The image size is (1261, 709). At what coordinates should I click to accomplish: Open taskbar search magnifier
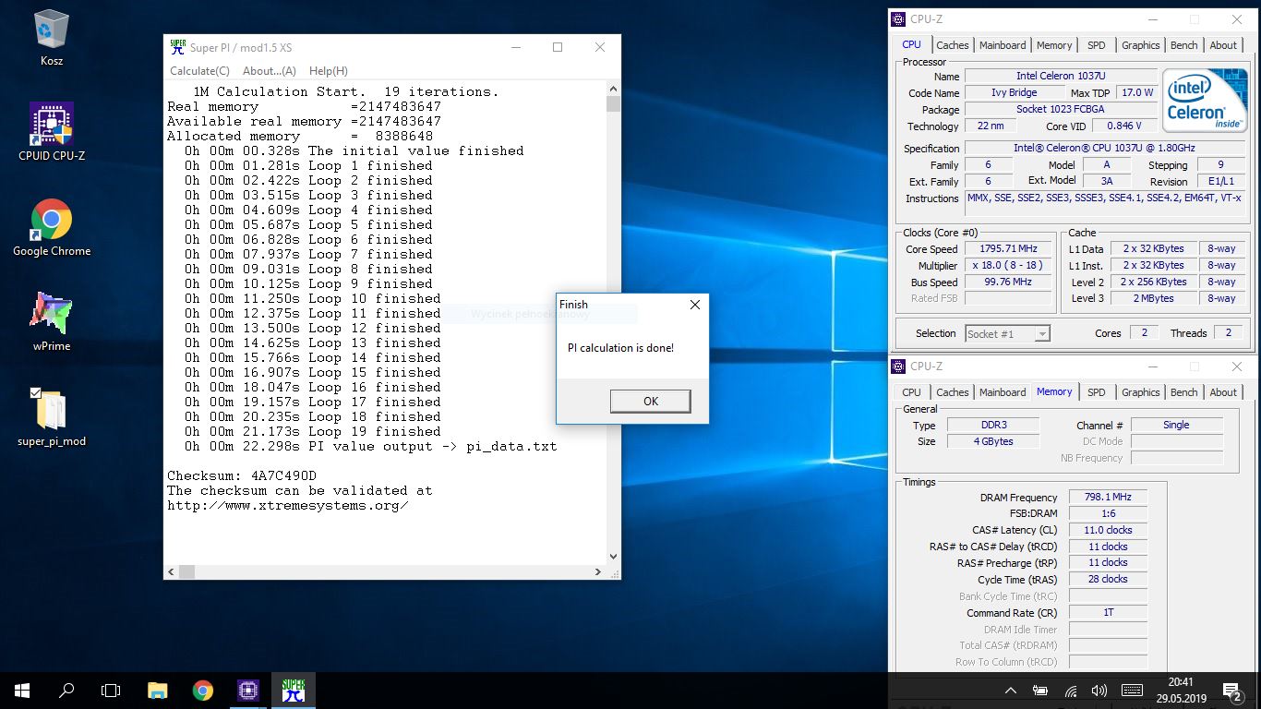[x=66, y=690]
